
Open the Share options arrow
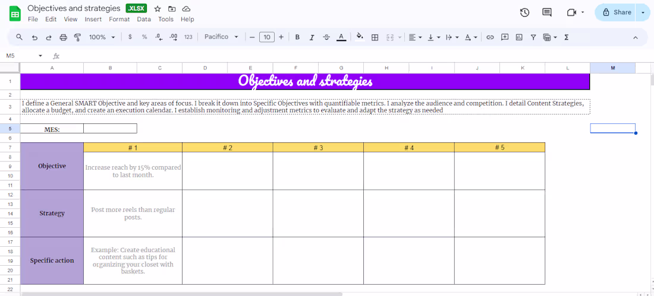click(x=642, y=12)
